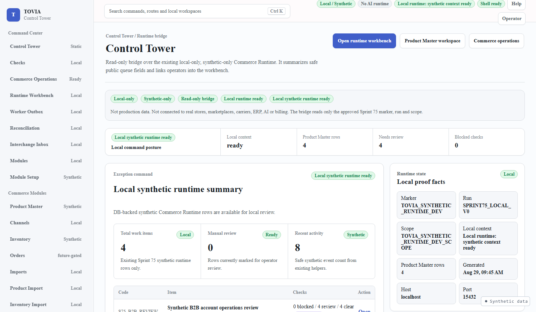This screenshot has height=312, width=536.
Task: Click the Local context ready stat
Action: point(259,142)
